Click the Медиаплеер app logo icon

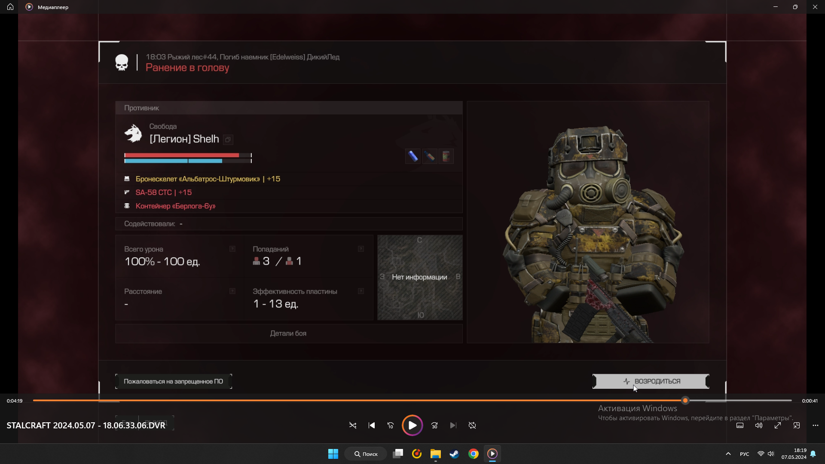[x=29, y=7]
